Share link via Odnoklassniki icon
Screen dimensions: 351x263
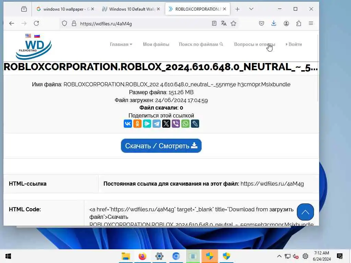pos(137,124)
